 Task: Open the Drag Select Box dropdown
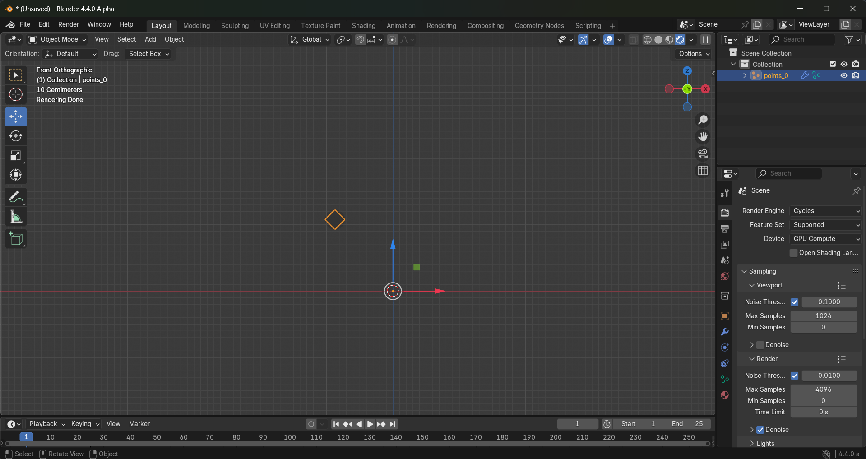149,54
